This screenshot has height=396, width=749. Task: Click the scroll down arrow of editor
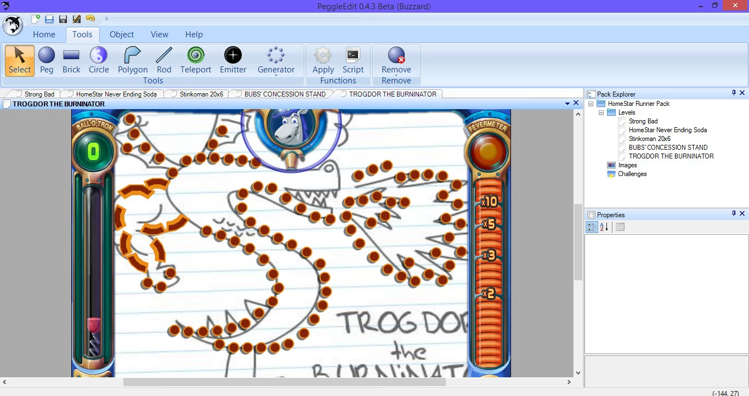(578, 373)
